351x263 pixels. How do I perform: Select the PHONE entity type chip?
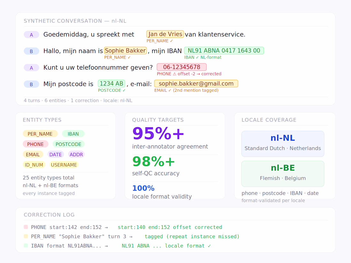click(x=35, y=144)
